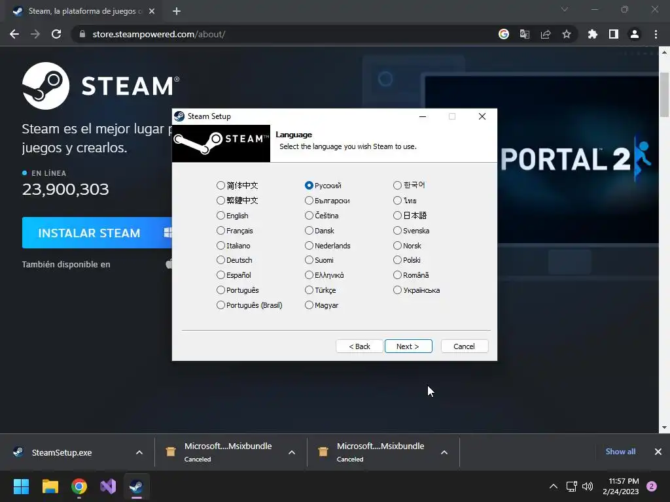Select the Polski language option
The image size is (670, 502).
click(407, 260)
